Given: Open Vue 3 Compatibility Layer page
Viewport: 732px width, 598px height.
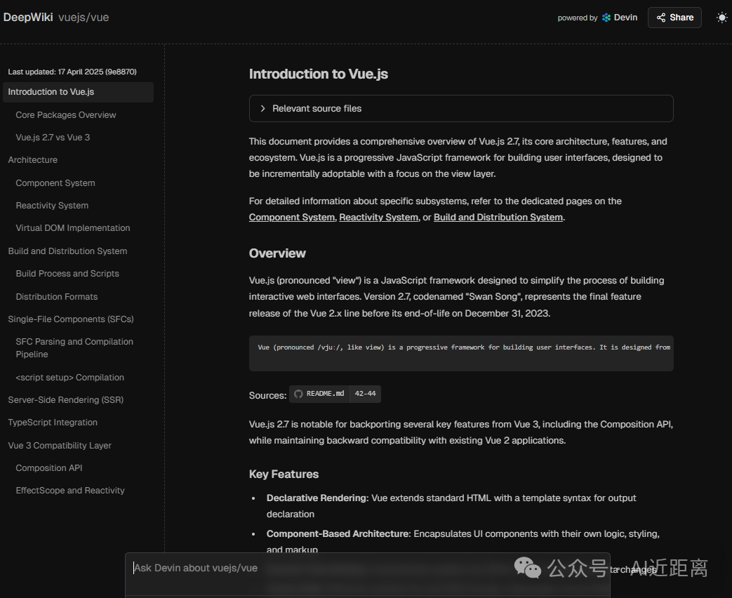Looking at the screenshot, I should 60,446.
